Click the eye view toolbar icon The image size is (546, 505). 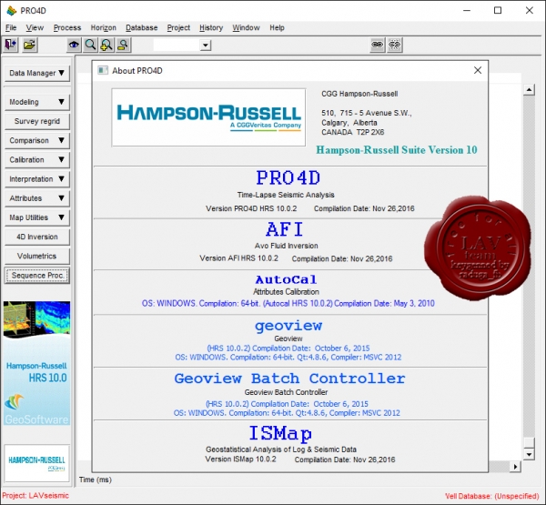[x=74, y=45]
